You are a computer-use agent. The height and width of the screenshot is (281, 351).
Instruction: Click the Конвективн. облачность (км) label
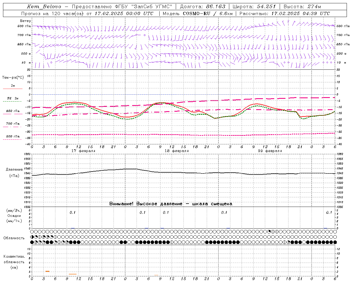[14, 262]
